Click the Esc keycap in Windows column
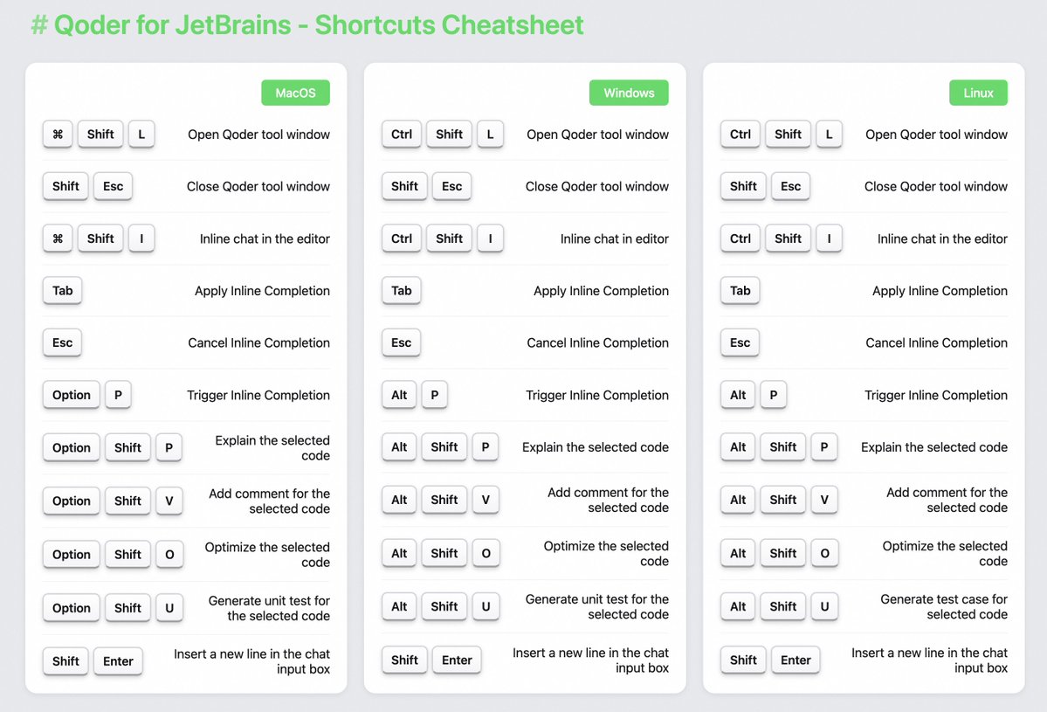 [x=451, y=186]
